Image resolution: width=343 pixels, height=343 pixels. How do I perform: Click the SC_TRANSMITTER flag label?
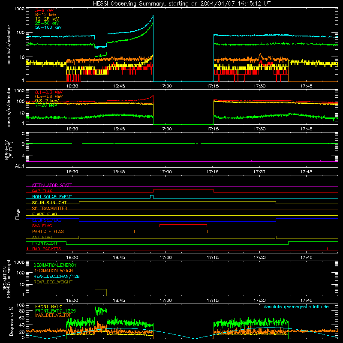pyautogui.click(x=49, y=208)
